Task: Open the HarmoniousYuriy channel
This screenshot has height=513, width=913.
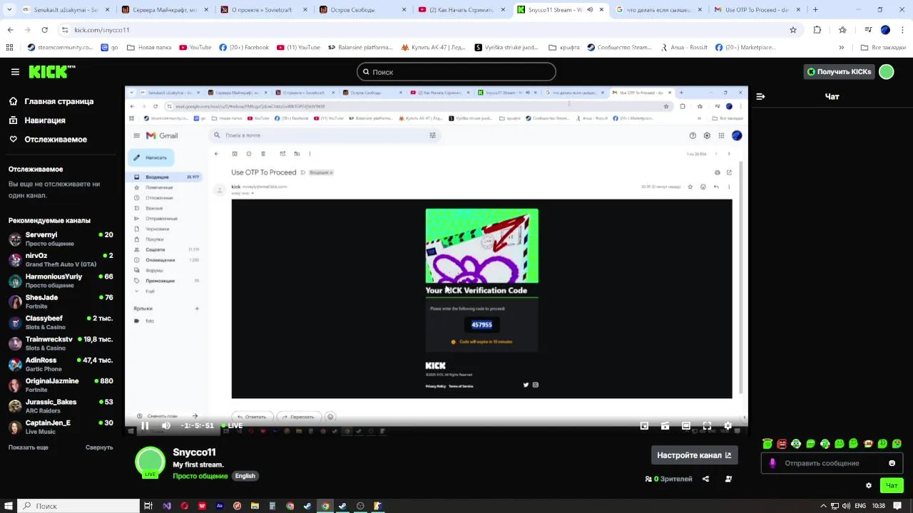Action: [x=61, y=281]
